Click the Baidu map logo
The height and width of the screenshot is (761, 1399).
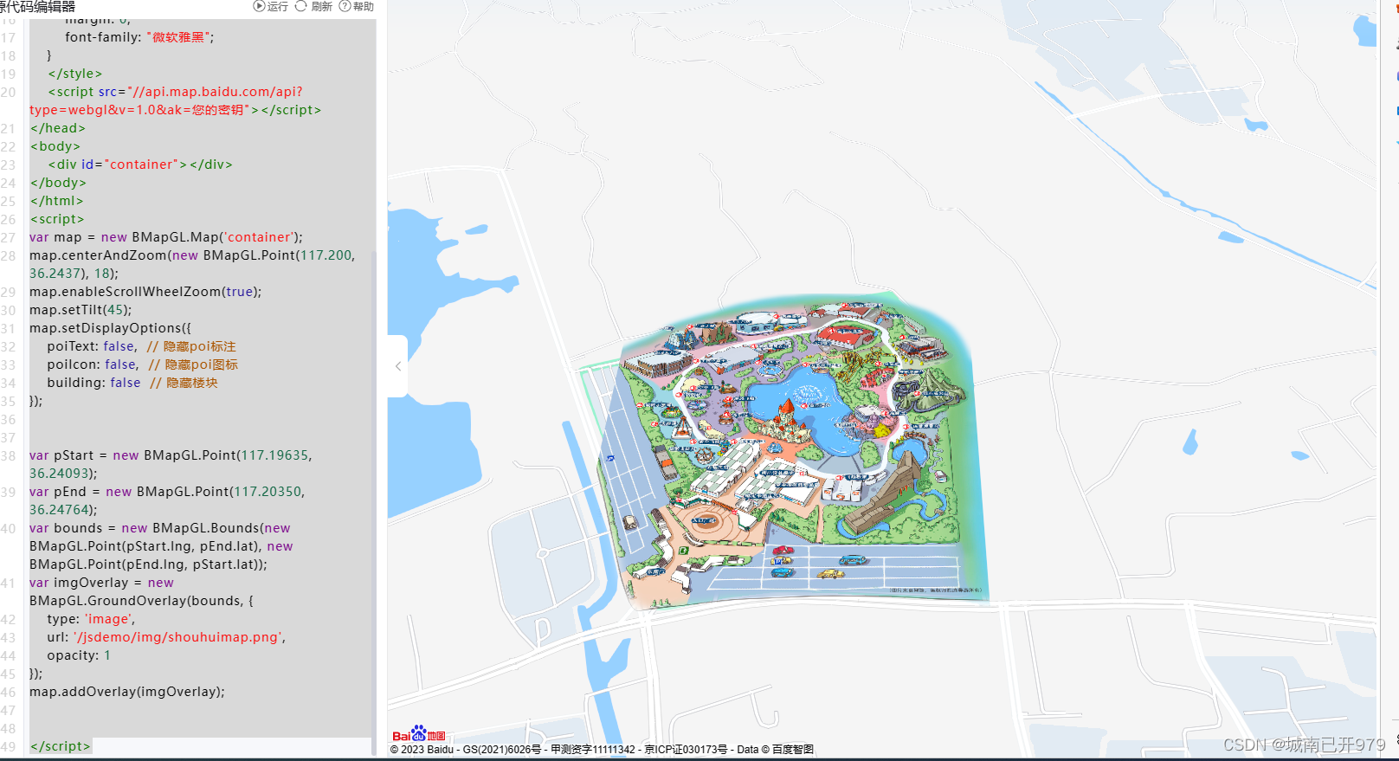click(x=419, y=734)
